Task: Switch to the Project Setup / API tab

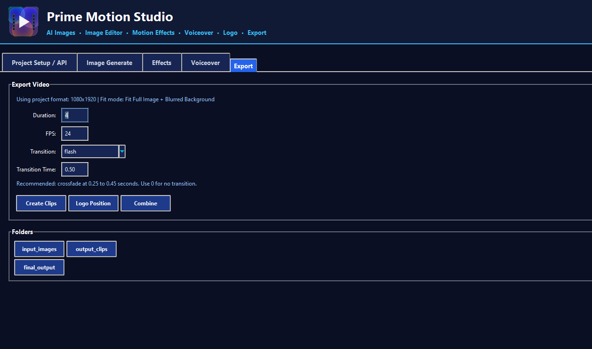Action: [39, 63]
